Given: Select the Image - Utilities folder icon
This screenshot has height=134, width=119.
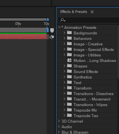Looking at the screenshot, I should 69,55.
